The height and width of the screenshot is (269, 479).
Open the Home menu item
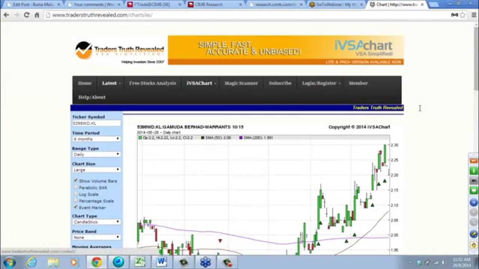point(85,83)
